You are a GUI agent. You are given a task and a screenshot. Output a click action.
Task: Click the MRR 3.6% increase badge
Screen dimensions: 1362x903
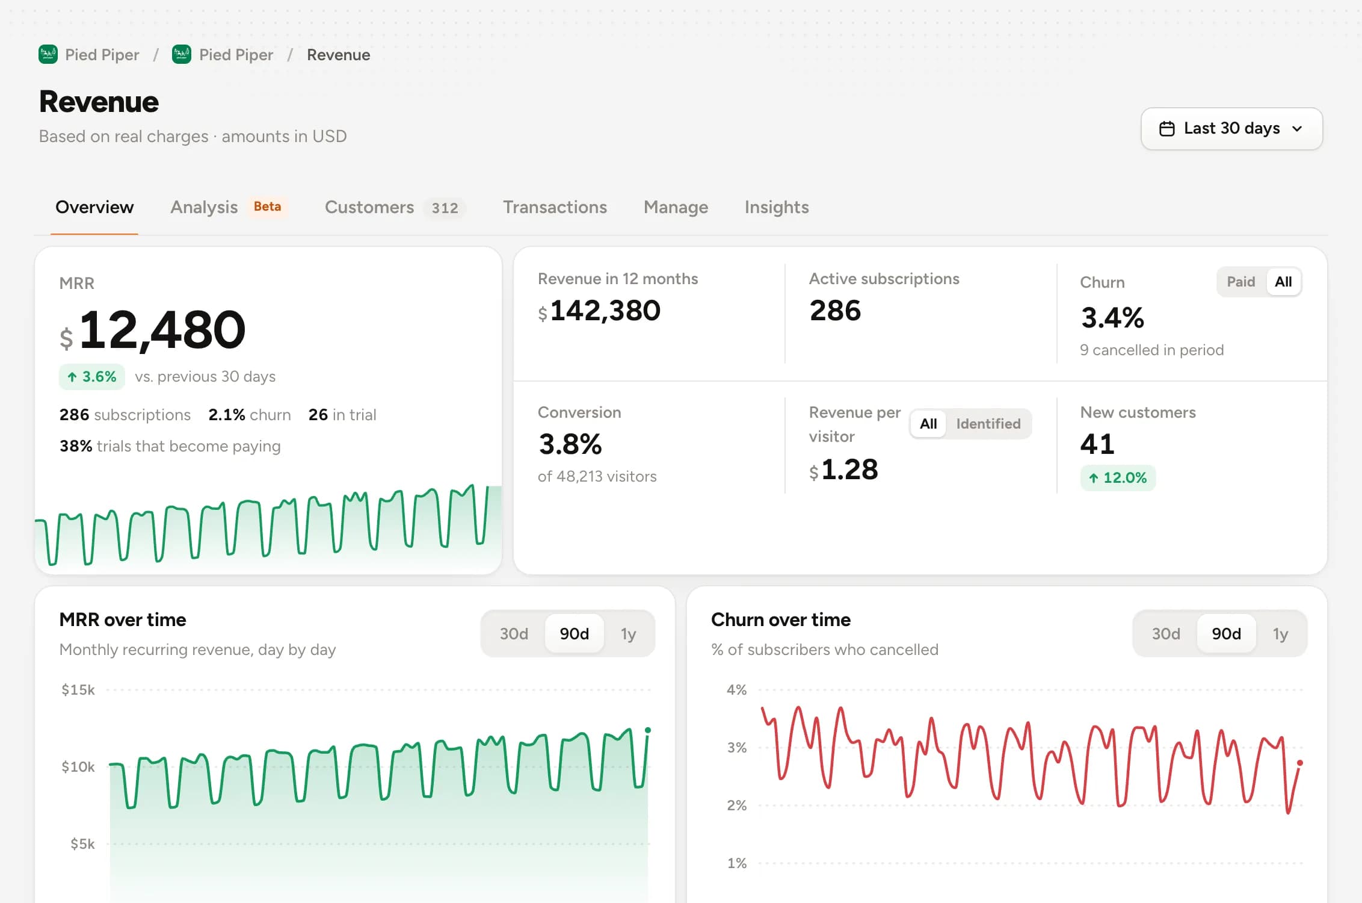point(92,377)
